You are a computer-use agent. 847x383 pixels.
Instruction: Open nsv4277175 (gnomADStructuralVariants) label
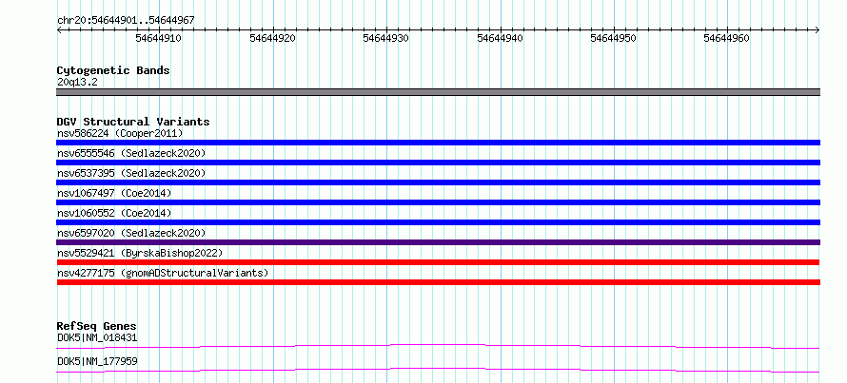[x=163, y=273]
